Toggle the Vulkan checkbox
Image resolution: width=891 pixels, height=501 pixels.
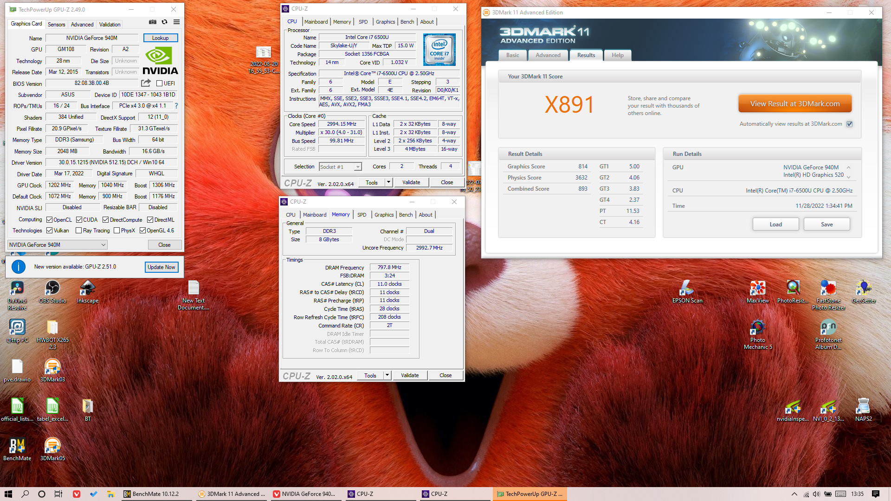50,231
